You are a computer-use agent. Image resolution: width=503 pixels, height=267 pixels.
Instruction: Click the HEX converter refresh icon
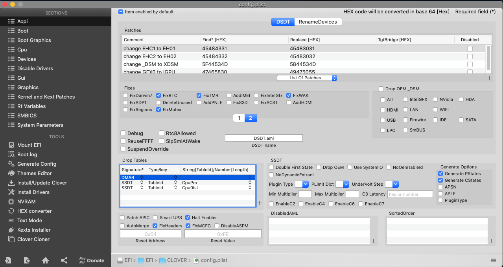tap(11, 211)
